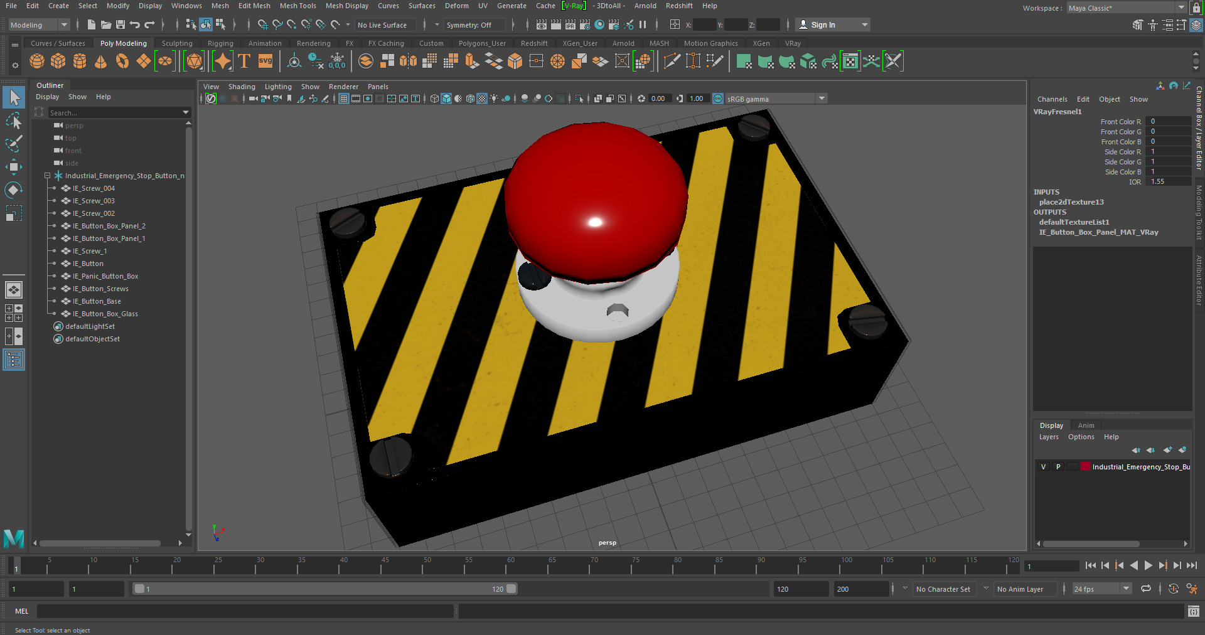Open the Sign In dropdown

pos(833,24)
